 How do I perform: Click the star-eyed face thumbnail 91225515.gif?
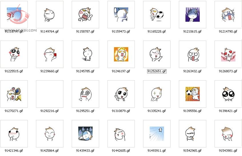click(x=14, y=54)
